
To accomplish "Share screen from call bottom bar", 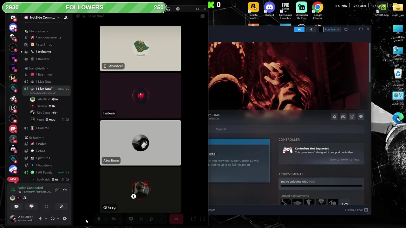I will (131, 219).
